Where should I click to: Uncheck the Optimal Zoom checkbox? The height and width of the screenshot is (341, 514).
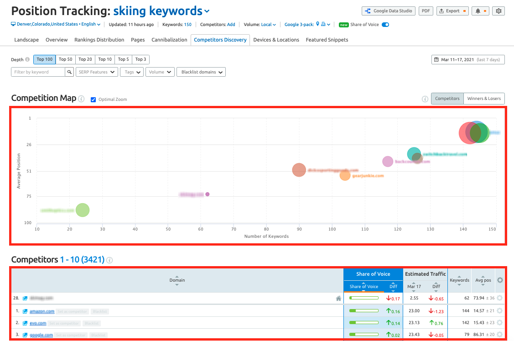(x=93, y=100)
